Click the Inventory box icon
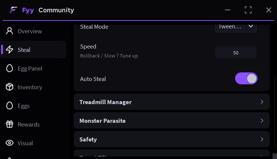The height and width of the screenshot is (159, 277). coord(9,87)
